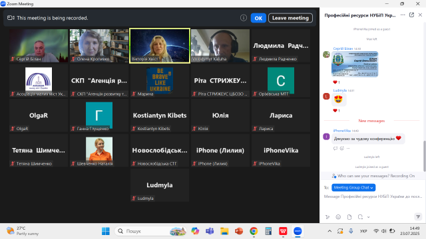Toggle the heart reaction under Ludmyla's emoji

point(336,110)
